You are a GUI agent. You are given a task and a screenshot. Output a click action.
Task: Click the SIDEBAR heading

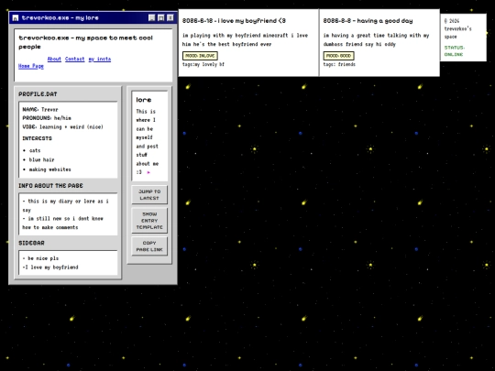tap(31, 243)
